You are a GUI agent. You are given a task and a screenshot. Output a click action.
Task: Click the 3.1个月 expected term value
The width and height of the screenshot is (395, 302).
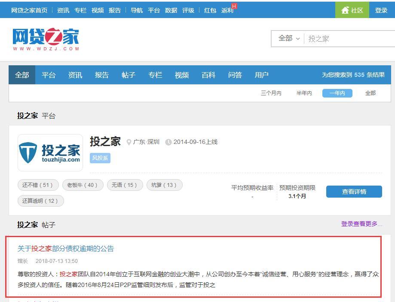[x=297, y=196]
